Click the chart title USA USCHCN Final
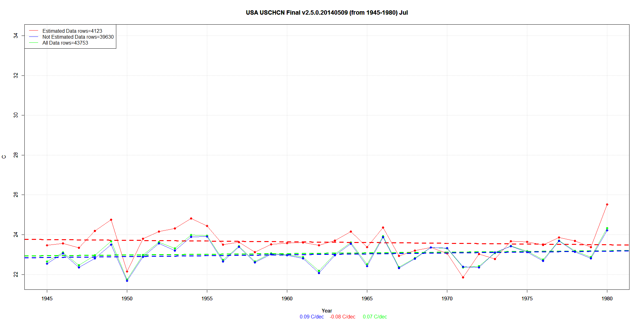Viewport: 642px width, 320px height. tap(327, 13)
